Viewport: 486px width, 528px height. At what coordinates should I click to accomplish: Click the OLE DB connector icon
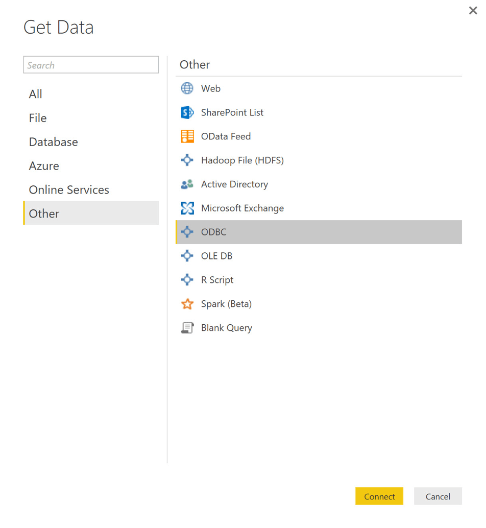(187, 256)
